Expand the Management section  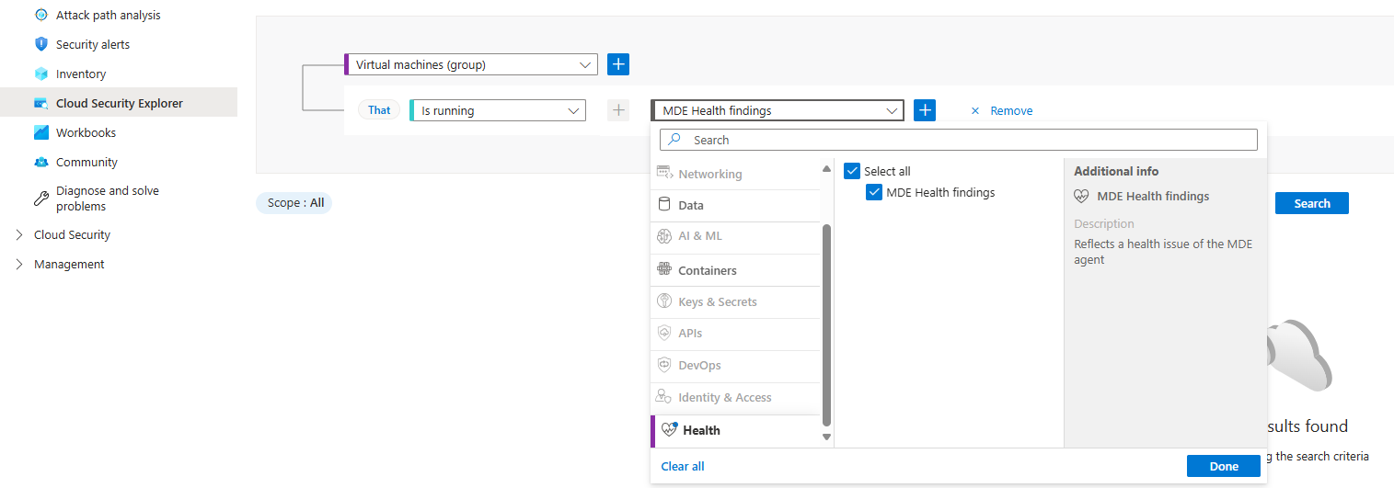20,265
